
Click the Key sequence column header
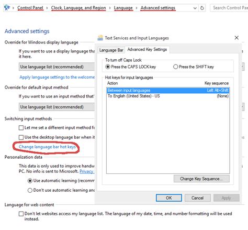click(217, 83)
